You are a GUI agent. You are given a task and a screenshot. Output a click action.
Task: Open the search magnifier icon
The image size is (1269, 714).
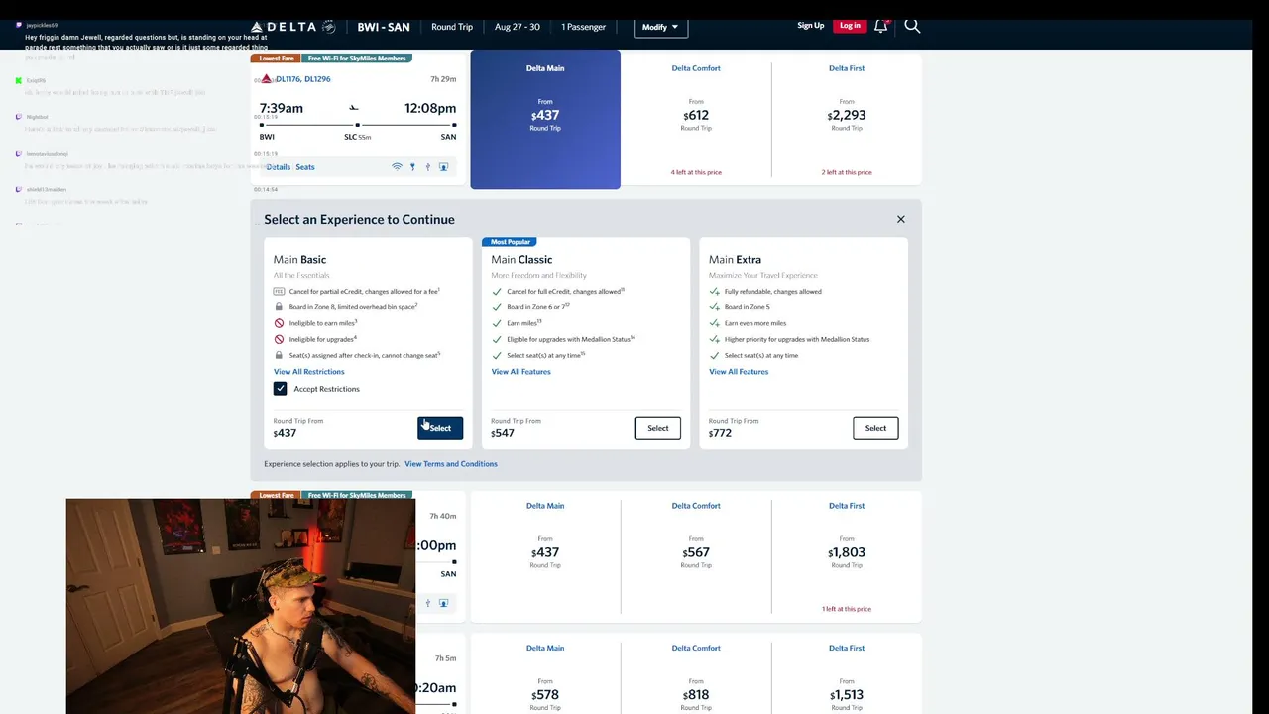[x=912, y=26]
